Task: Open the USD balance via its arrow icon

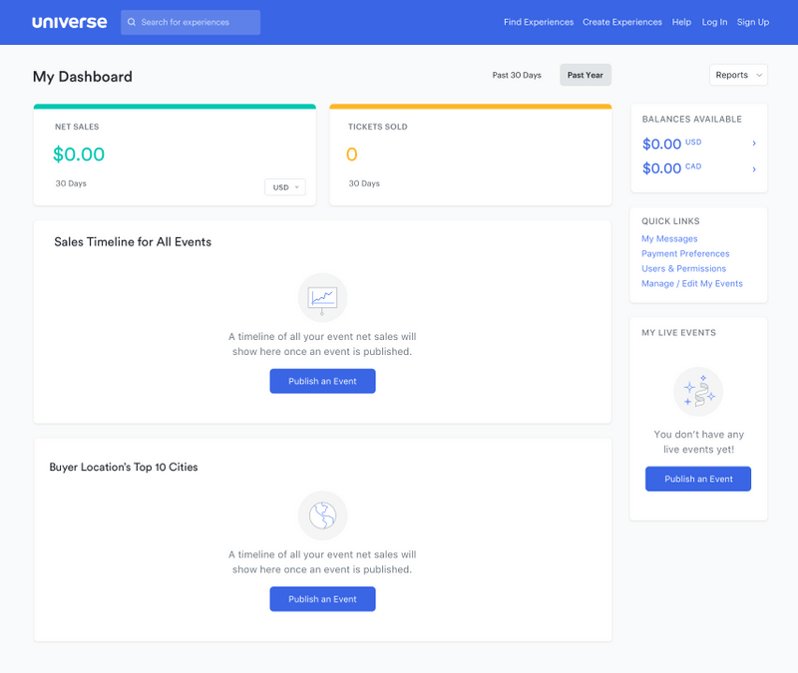Action: click(755, 143)
